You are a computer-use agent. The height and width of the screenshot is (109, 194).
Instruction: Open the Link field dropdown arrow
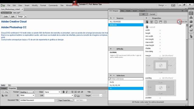pos(72,95)
